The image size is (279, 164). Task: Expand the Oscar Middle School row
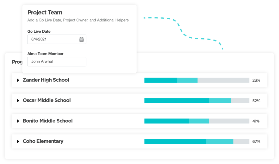(x=18, y=101)
